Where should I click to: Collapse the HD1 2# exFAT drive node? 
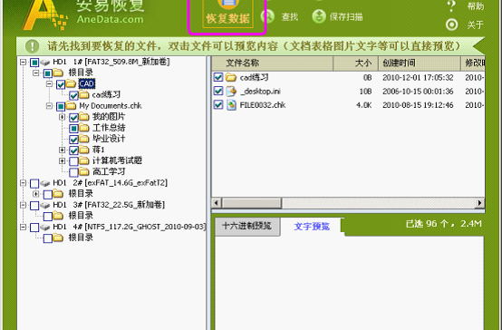pos(23,183)
